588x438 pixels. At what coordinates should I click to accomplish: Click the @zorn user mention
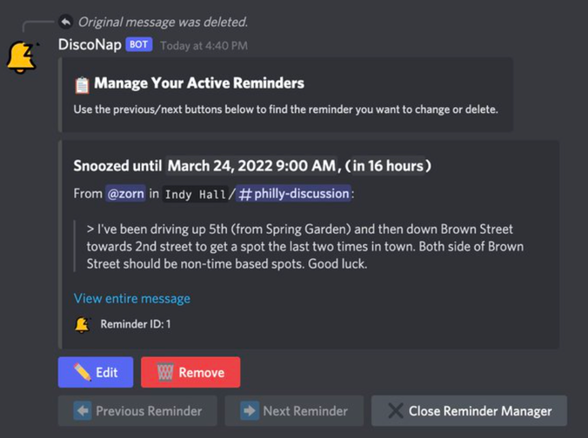pos(125,194)
